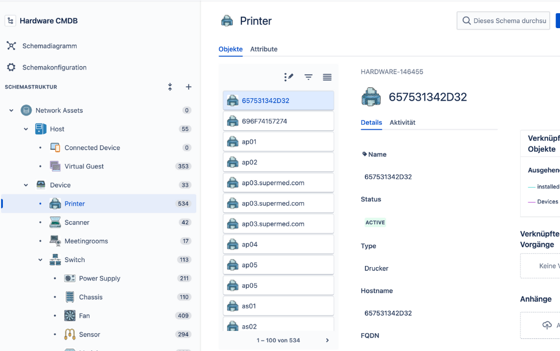This screenshot has width=560, height=351.
Task: Collapse the Host tree node
Action: [x=26, y=129]
